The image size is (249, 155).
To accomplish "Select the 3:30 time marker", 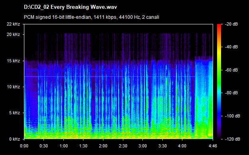I will [x=163, y=146].
